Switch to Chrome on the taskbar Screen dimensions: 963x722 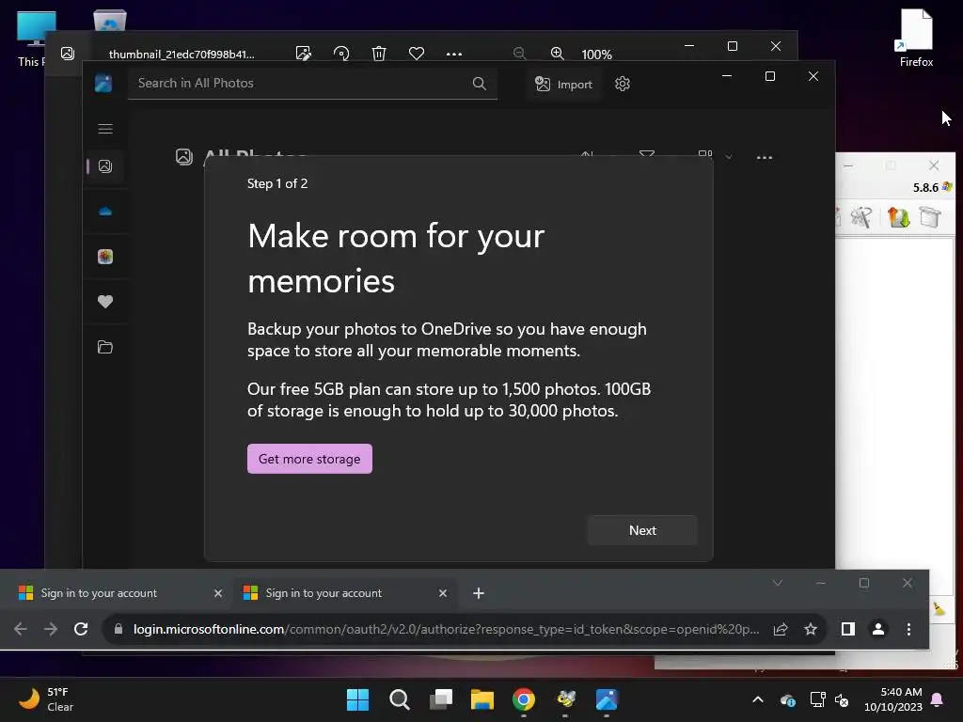[524, 699]
